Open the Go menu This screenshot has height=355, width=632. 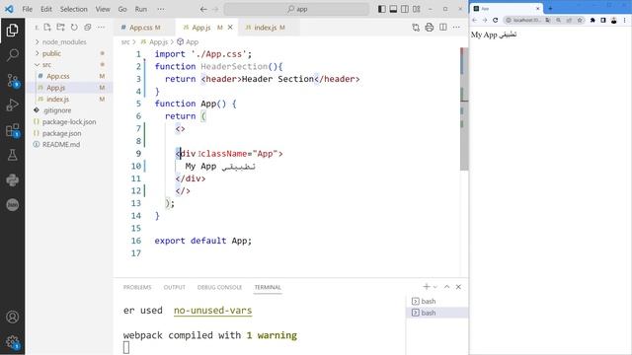point(122,9)
